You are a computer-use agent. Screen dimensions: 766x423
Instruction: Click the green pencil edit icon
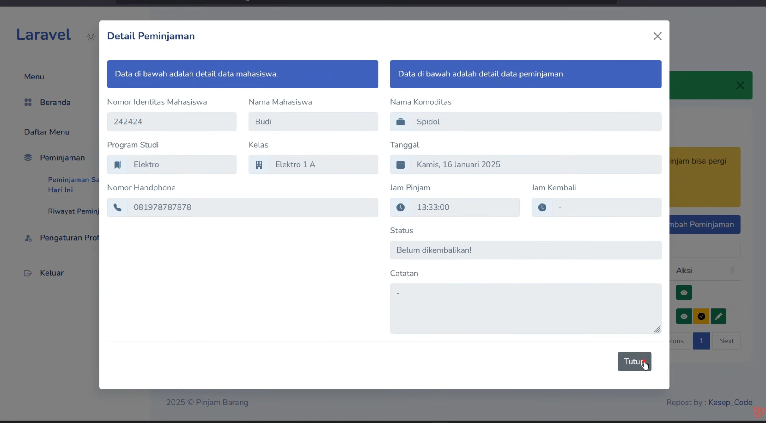click(718, 316)
